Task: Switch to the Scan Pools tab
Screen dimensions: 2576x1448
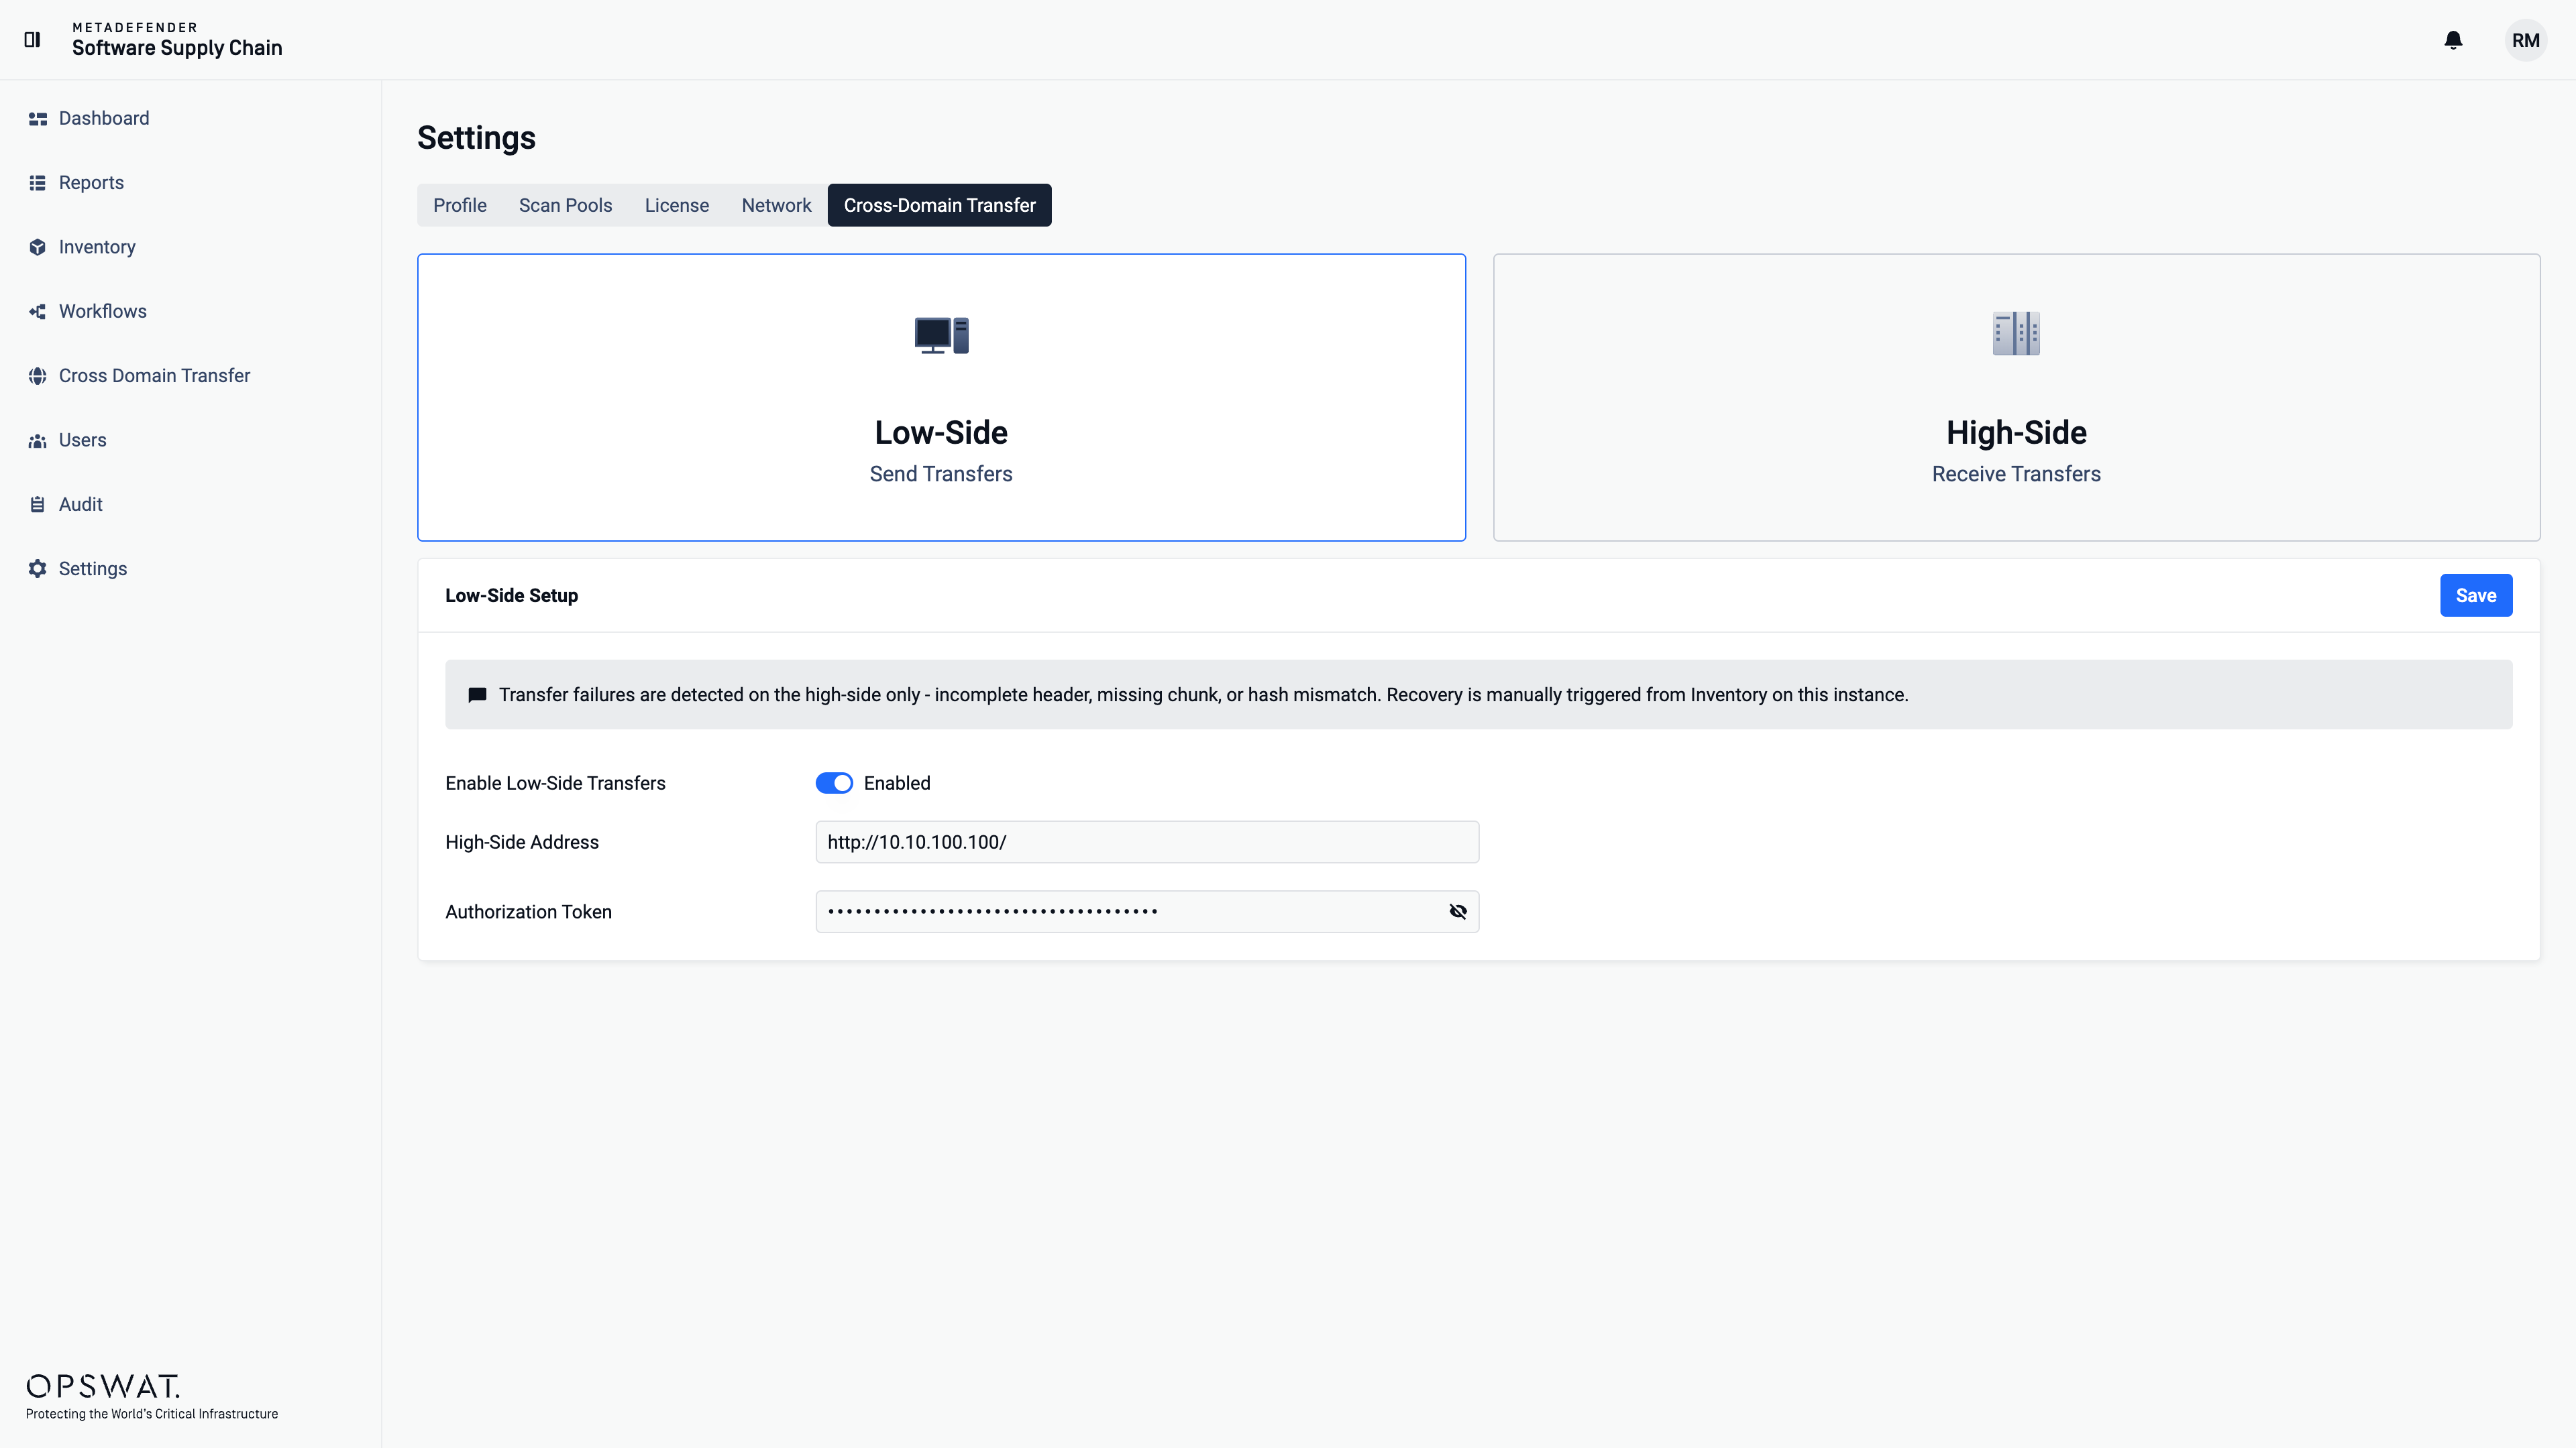Action: [x=565, y=206]
